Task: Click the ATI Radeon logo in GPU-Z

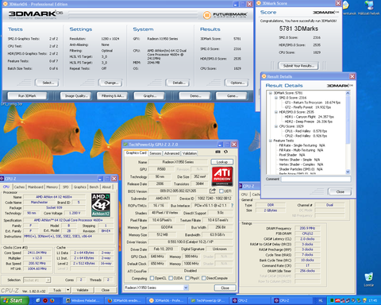Action: pos(222,176)
